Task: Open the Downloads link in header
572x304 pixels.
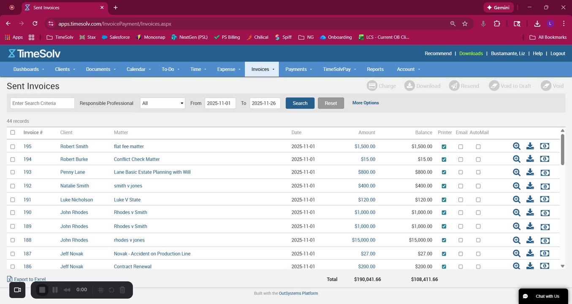Action: (x=471, y=53)
